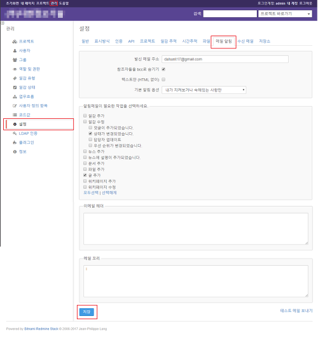Click the 테스트 메일 보내기 link
318x340 pixels.
pyautogui.click(x=296, y=311)
